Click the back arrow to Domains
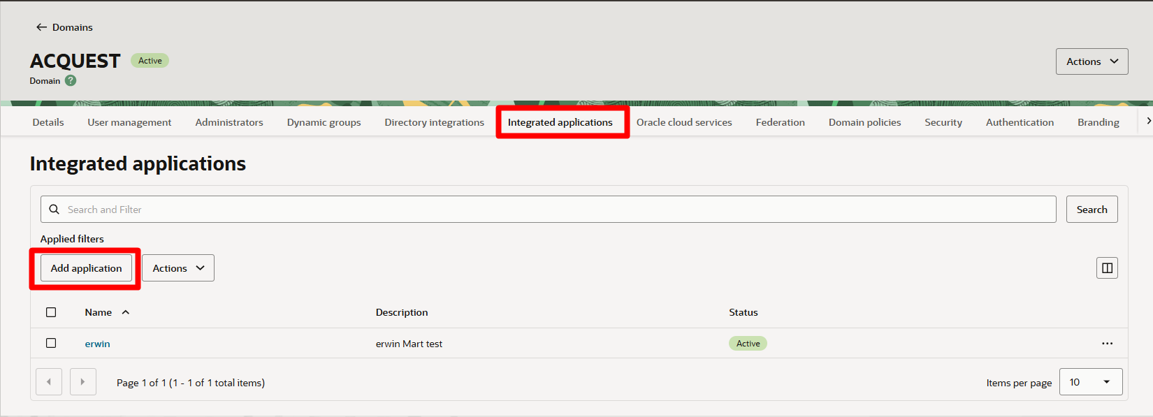 coord(42,27)
